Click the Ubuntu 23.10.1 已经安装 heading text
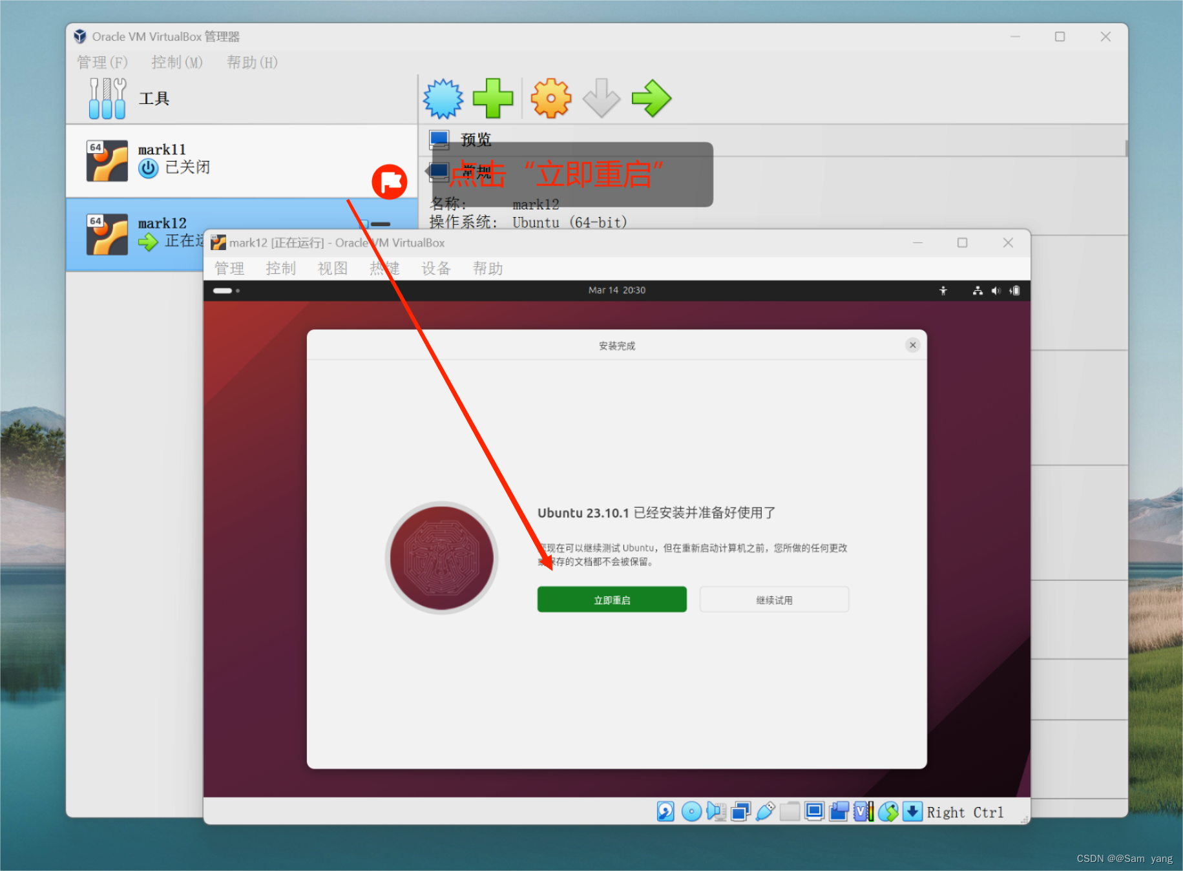The width and height of the screenshot is (1183, 871). tap(656, 512)
